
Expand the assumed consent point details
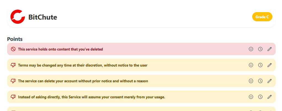[251, 97]
